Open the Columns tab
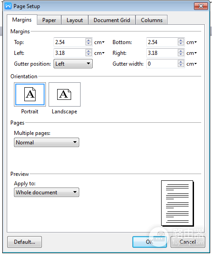The image size is (212, 255). [x=152, y=20]
